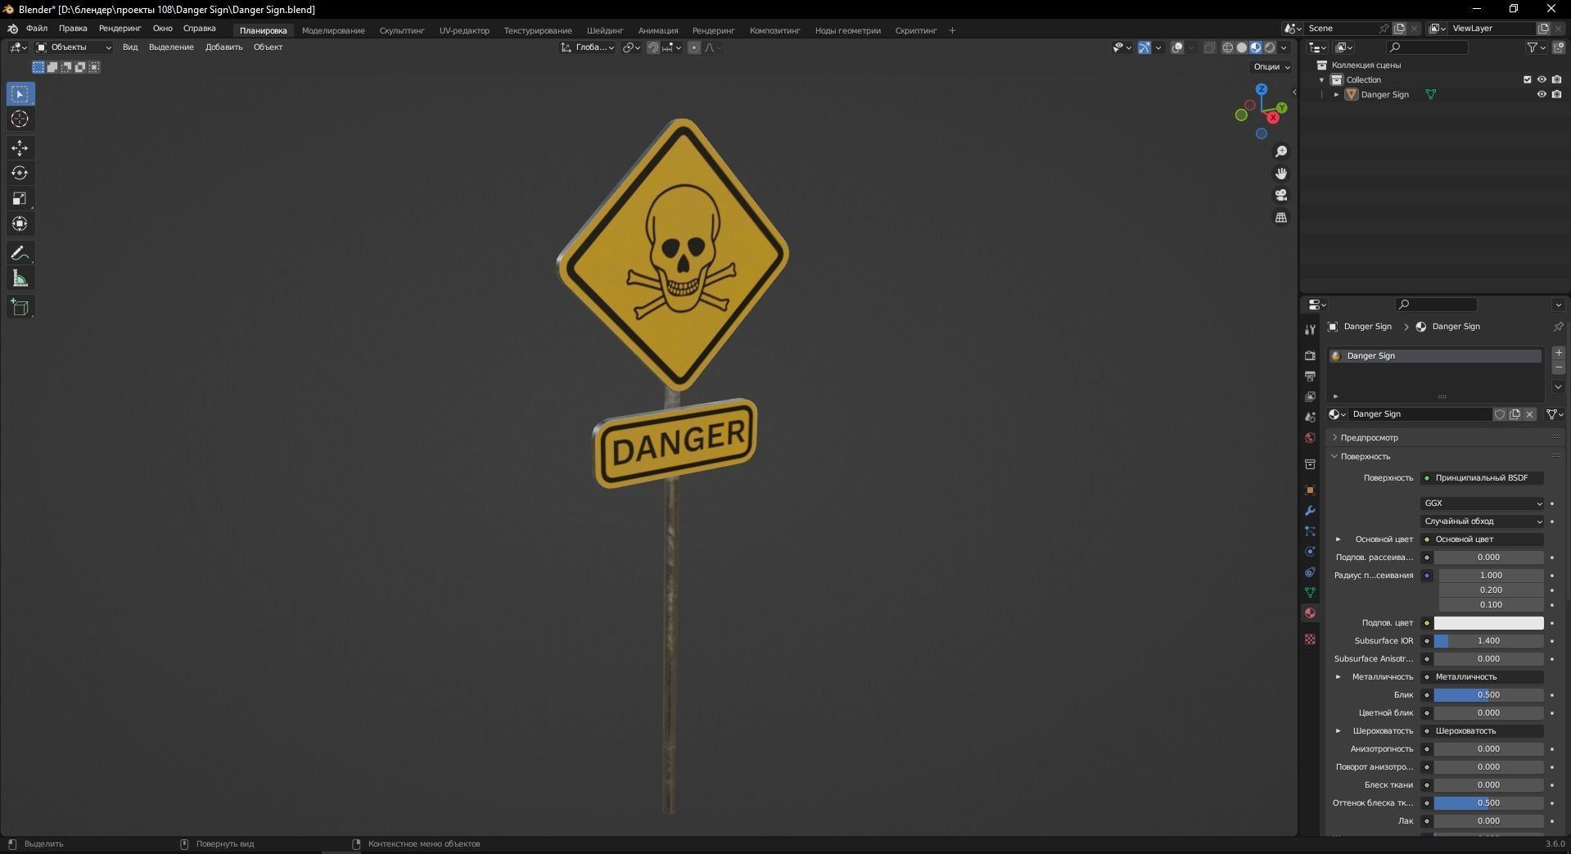Select the Add Cube tool

20,308
